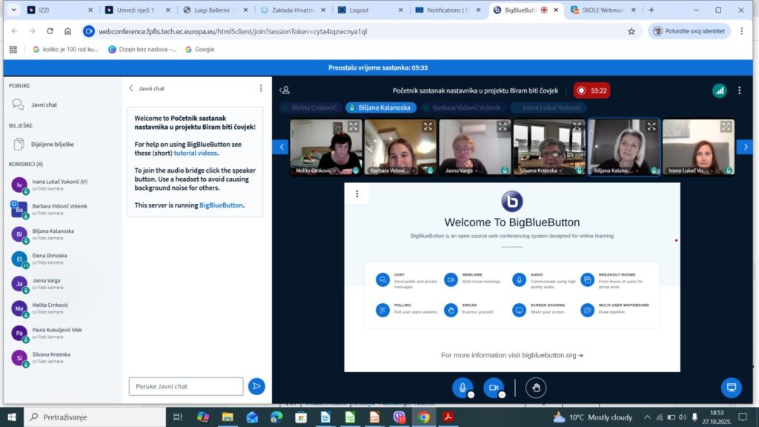Select Javni chat in the messages list
This screenshot has width=759, height=427.
click(x=44, y=105)
